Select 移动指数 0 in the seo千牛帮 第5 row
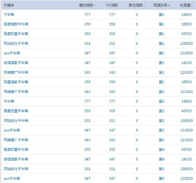 click(x=137, y=178)
